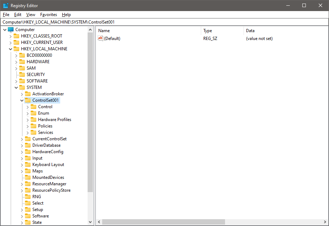Viewport: 329px width, 226px height.
Task: Click the registry path address bar
Action: click(164, 22)
